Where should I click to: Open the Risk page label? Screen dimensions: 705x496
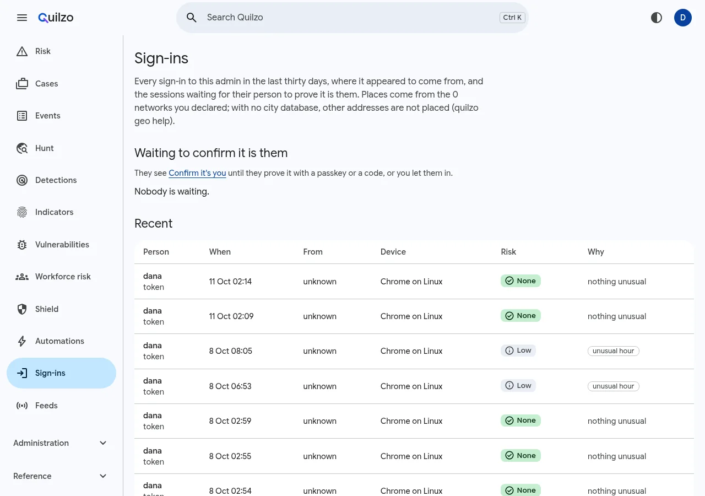pos(43,51)
